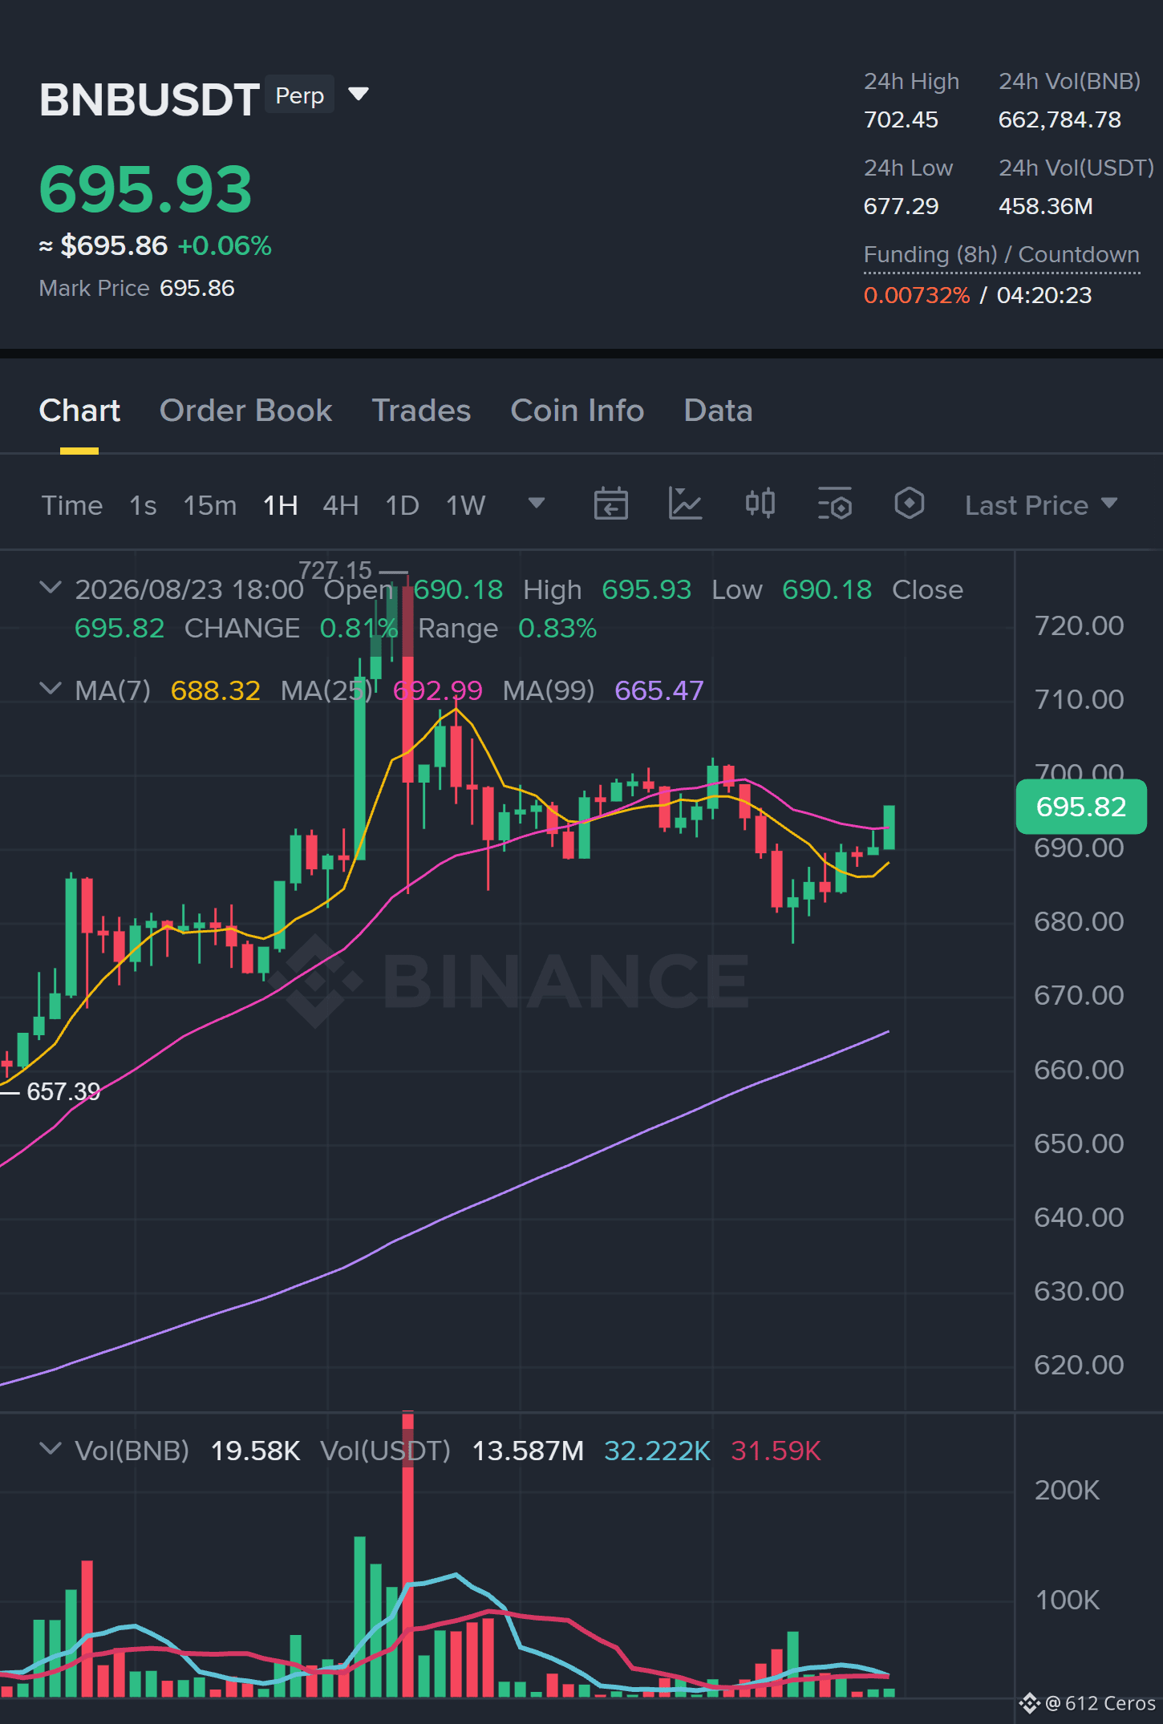Click the MA(25) value 692.99
The height and width of the screenshot is (1724, 1163).
point(438,690)
